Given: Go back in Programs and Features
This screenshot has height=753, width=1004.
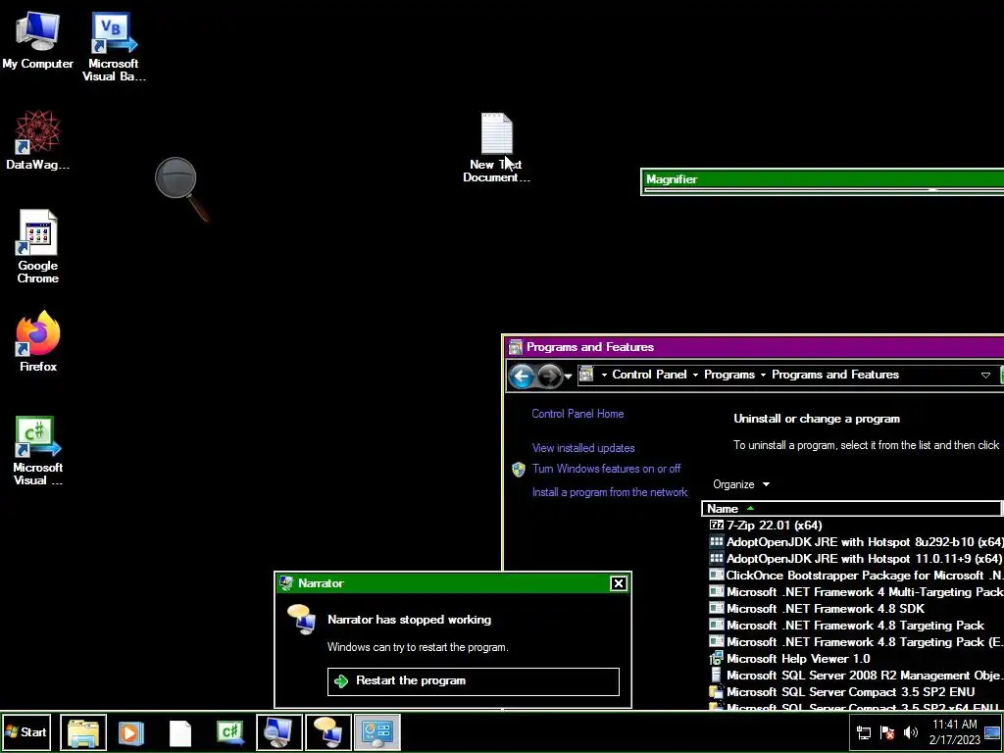Looking at the screenshot, I should pos(522,376).
